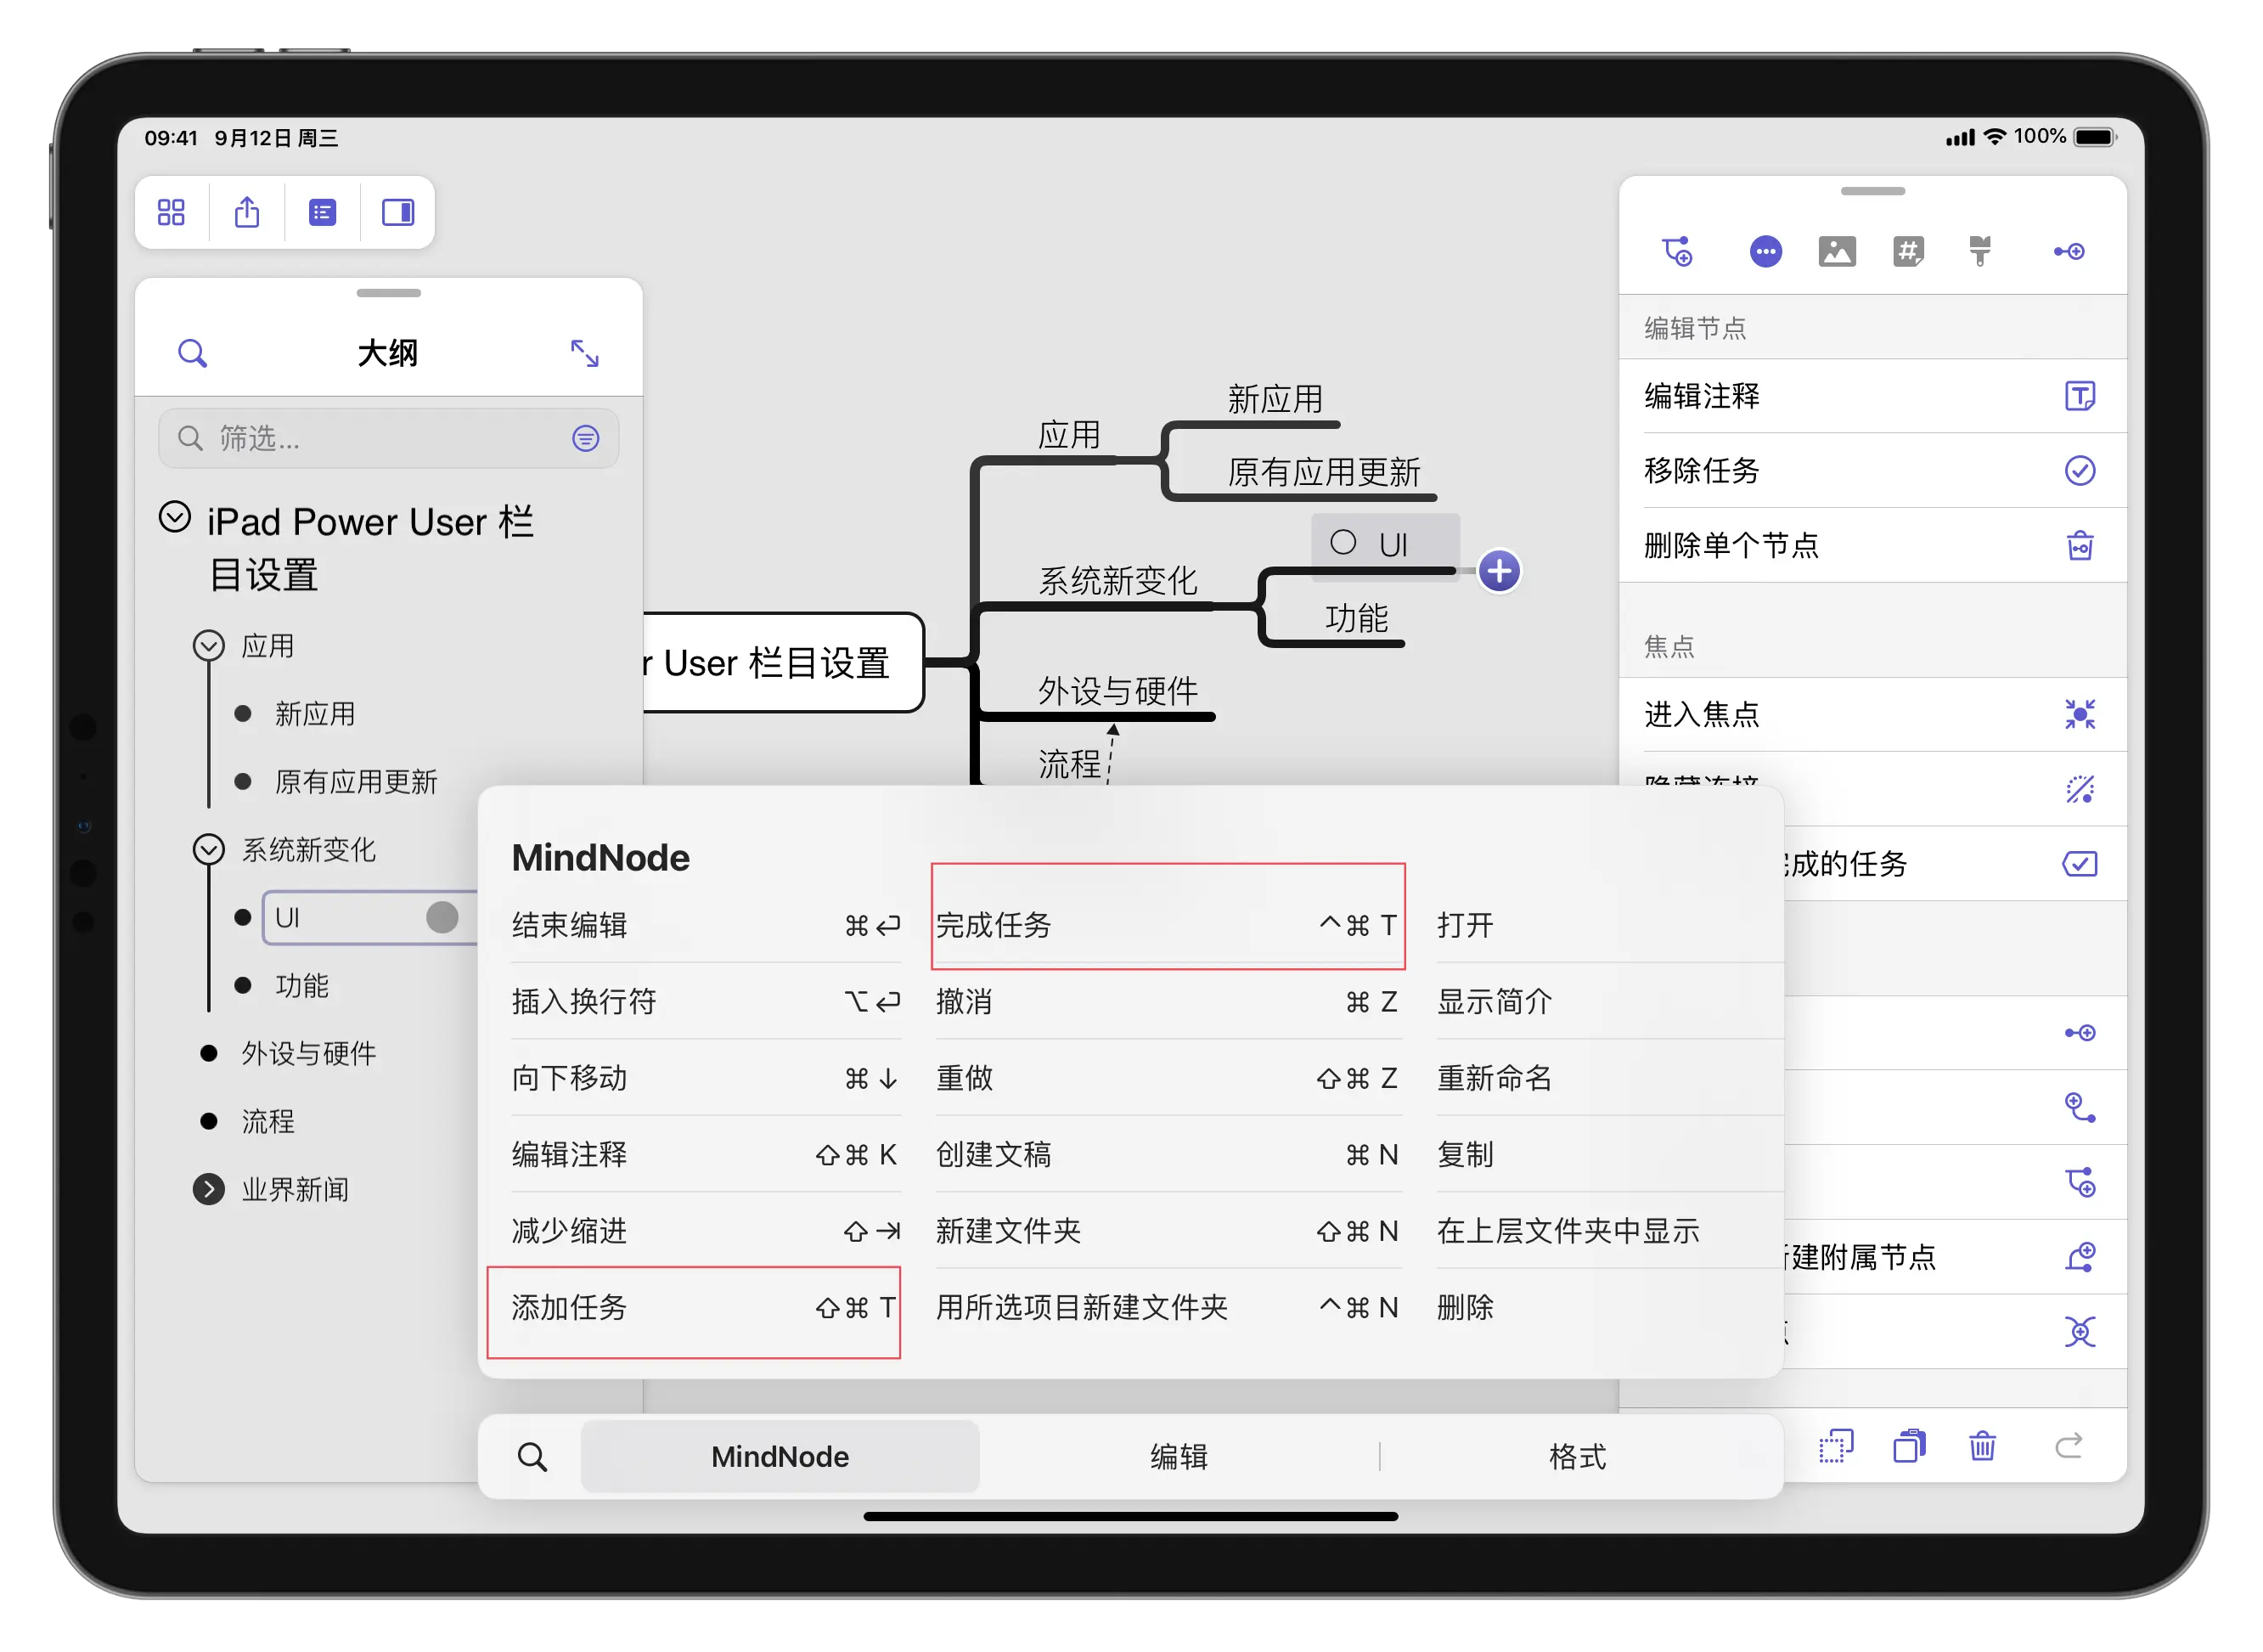Tap the hide connections icon in inspector
Viewport: 2263px width, 1652px height.
point(2080,789)
